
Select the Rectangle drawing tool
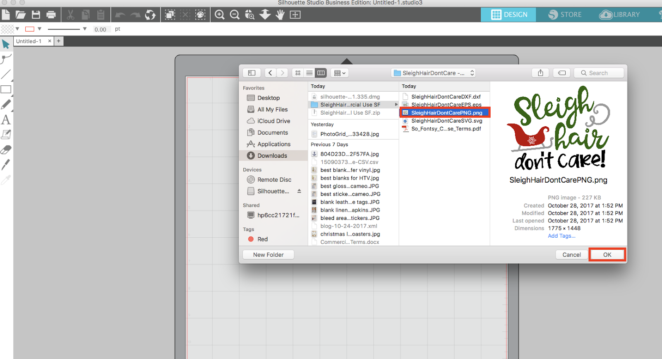click(6, 89)
